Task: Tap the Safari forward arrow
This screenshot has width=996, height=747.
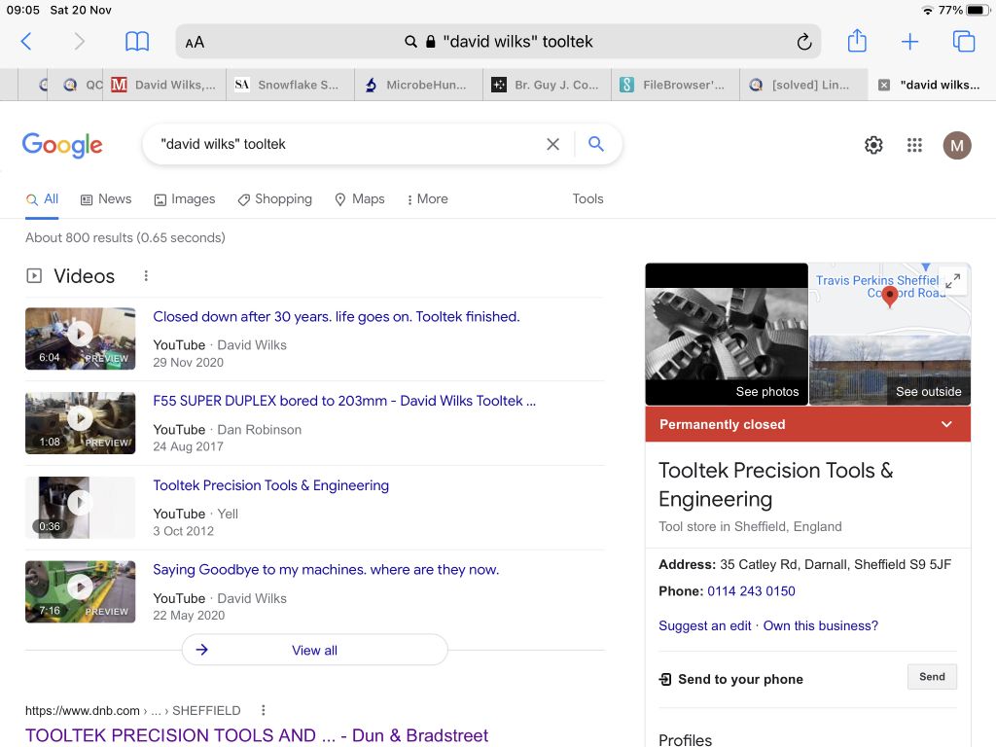Action: [79, 41]
